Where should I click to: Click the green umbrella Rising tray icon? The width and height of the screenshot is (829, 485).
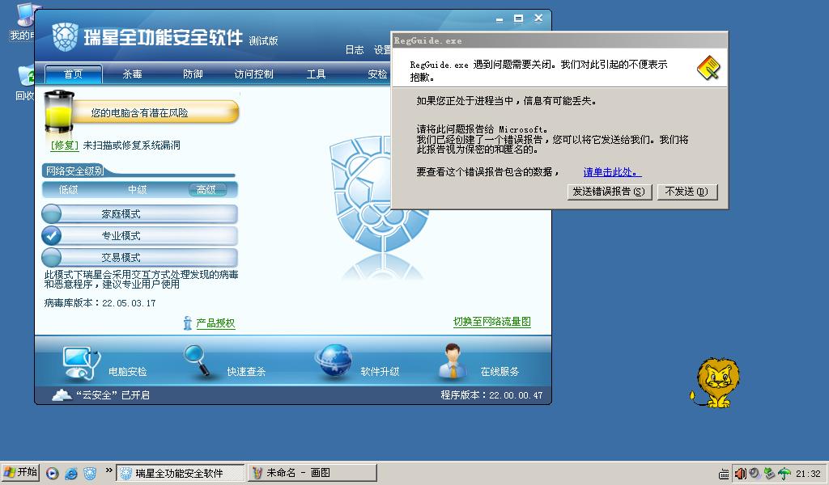[784, 474]
